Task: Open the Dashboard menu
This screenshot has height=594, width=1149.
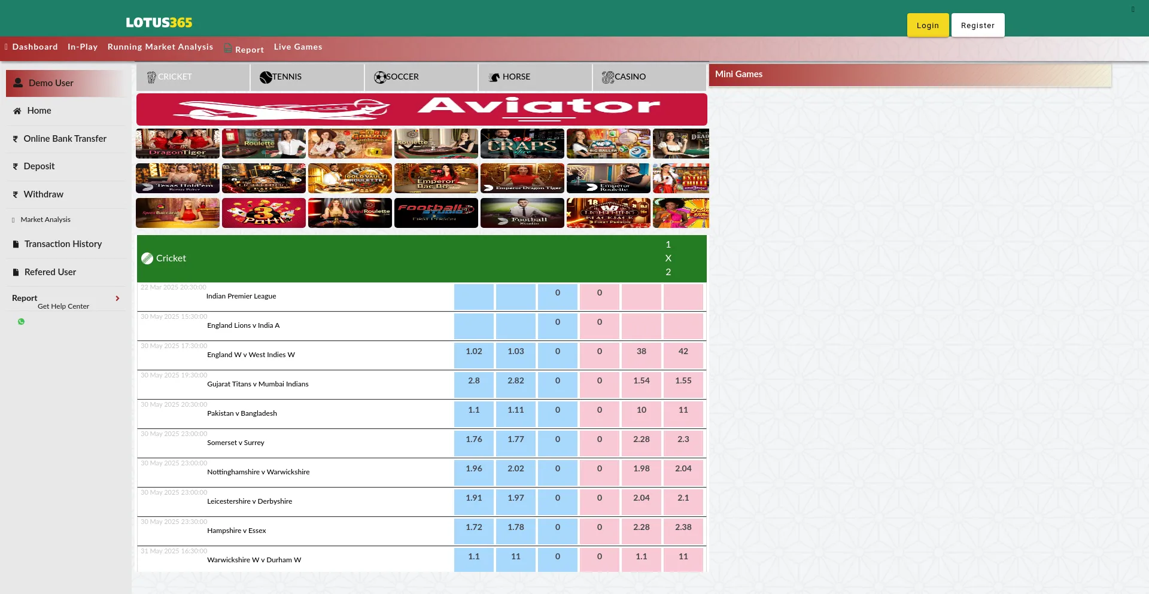Action: (x=35, y=47)
